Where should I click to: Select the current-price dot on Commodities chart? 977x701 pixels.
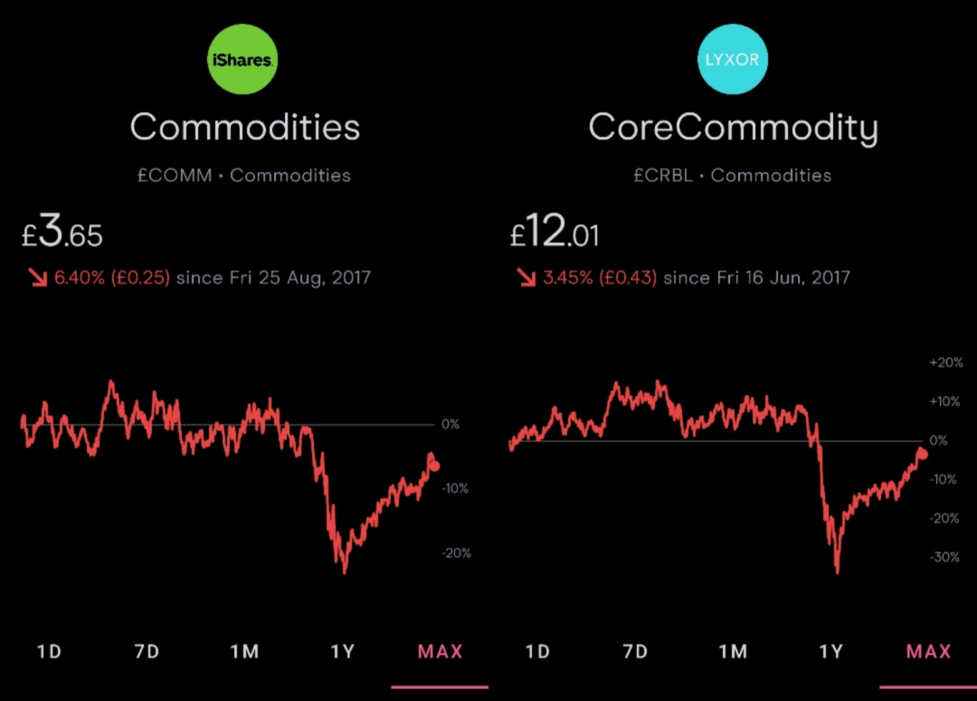click(435, 466)
